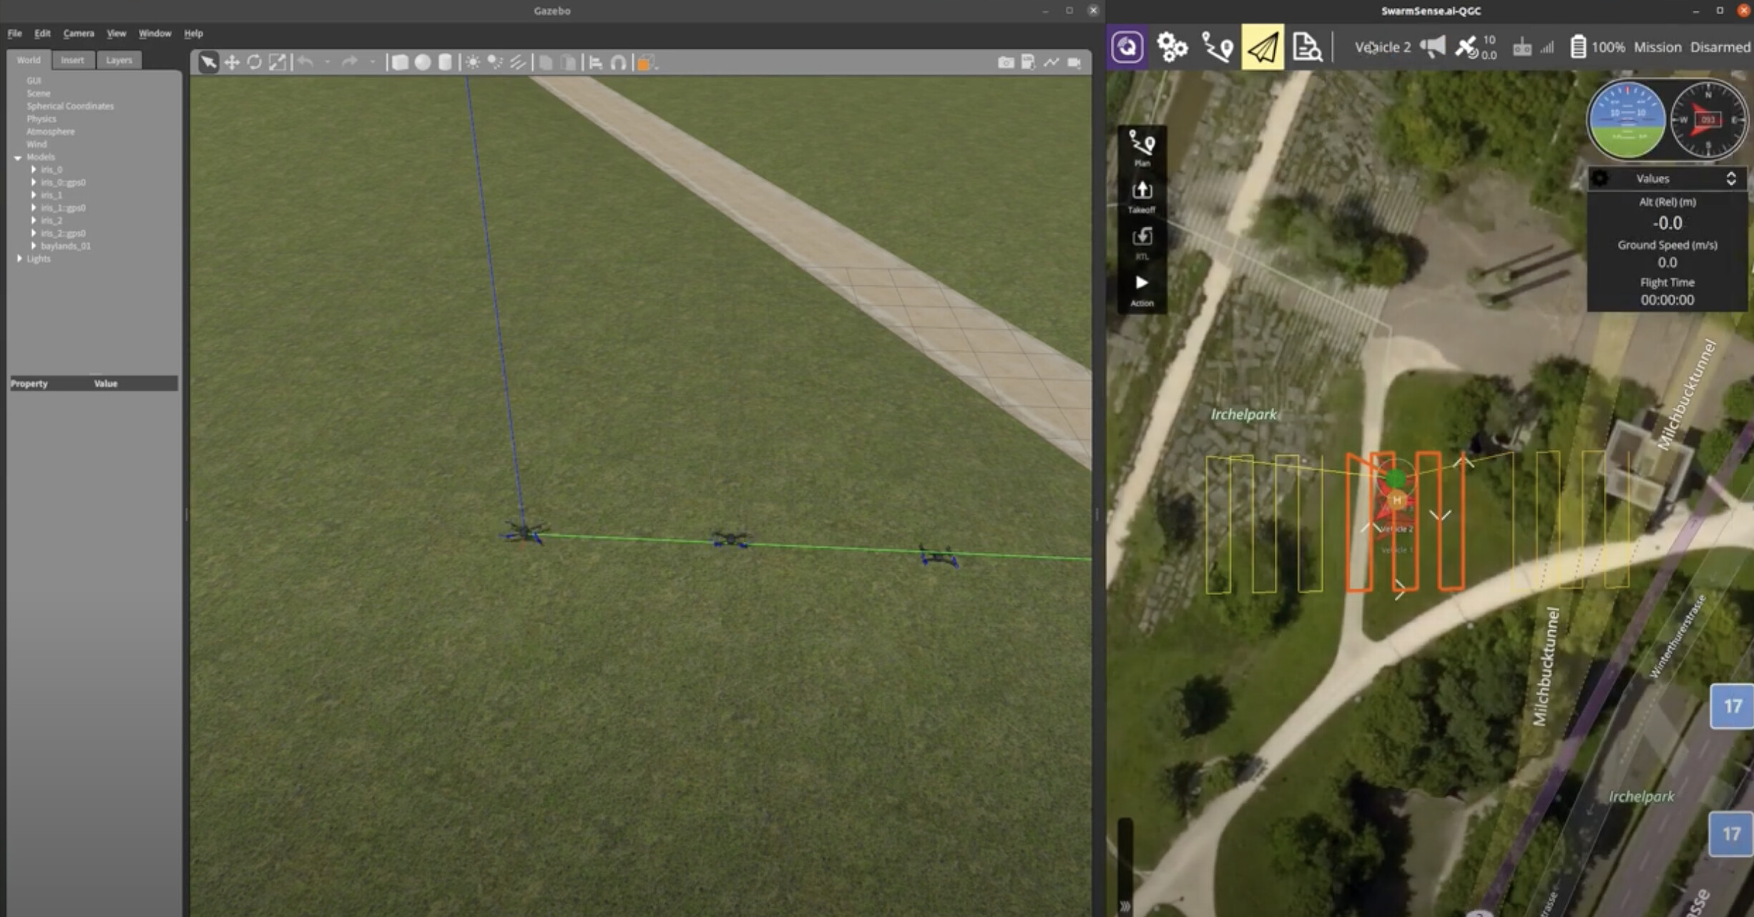
Task: Take a screenshot with Gazebo camera icon
Action: click(x=1006, y=63)
